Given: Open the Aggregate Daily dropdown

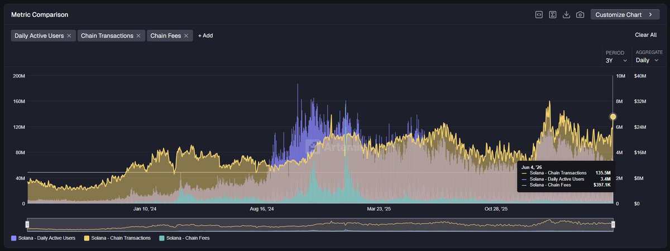Looking at the screenshot, I should (x=647, y=60).
